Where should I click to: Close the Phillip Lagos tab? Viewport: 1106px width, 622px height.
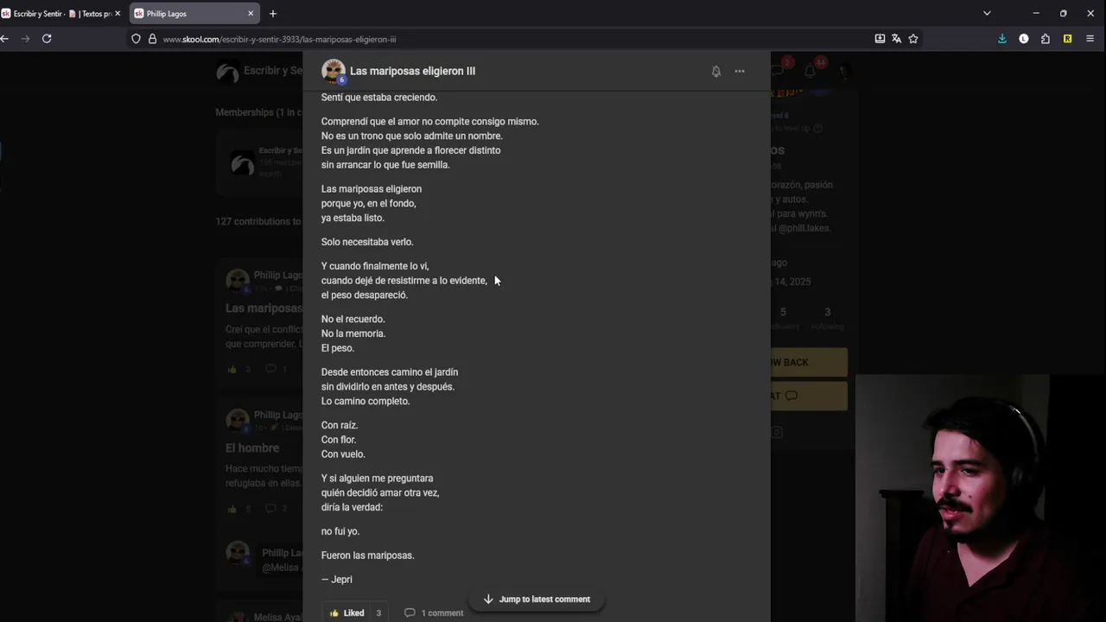click(251, 14)
